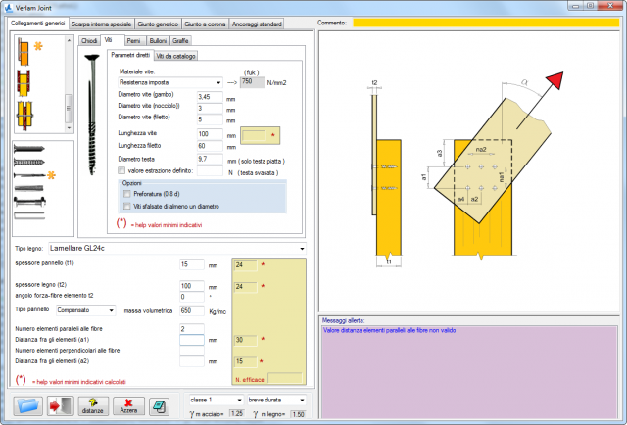
Task: Open the Materiale vite dropdown
Action: (163, 83)
